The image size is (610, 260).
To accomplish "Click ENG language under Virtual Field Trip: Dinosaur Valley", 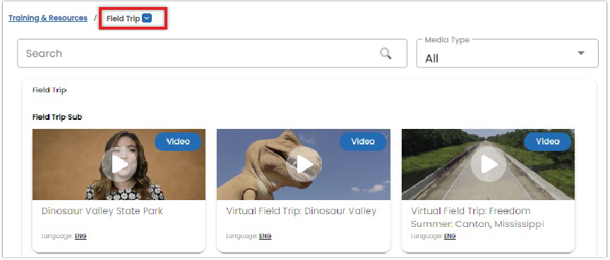I will coord(265,236).
